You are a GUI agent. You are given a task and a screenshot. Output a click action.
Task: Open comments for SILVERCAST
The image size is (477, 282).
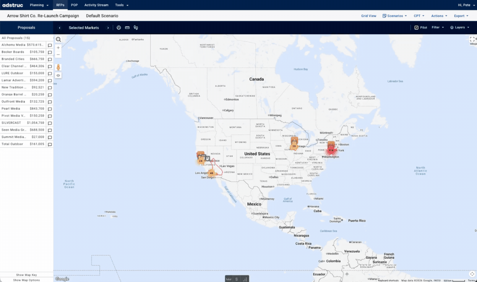coord(50,123)
